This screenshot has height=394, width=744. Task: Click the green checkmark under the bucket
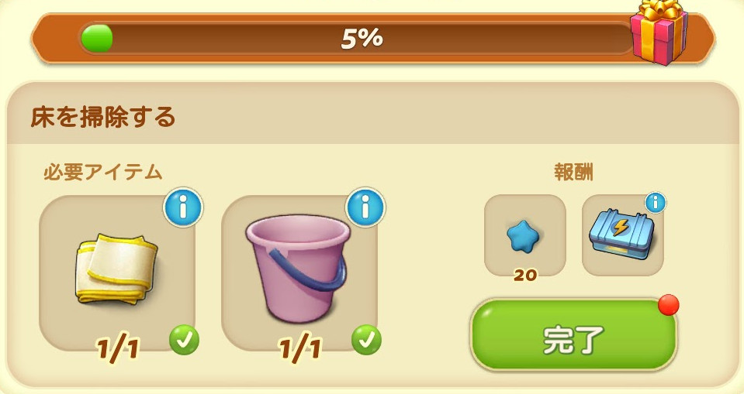point(366,340)
